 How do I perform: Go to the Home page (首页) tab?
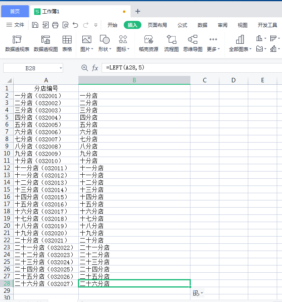pos(15,11)
